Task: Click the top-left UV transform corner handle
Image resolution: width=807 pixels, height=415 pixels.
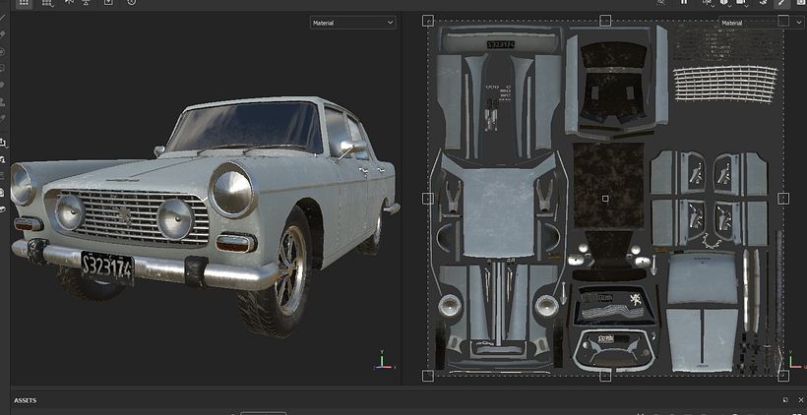Action: tap(428, 20)
